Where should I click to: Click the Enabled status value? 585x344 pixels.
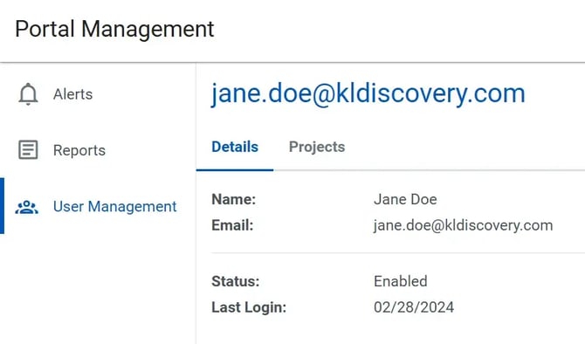(400, 281)
